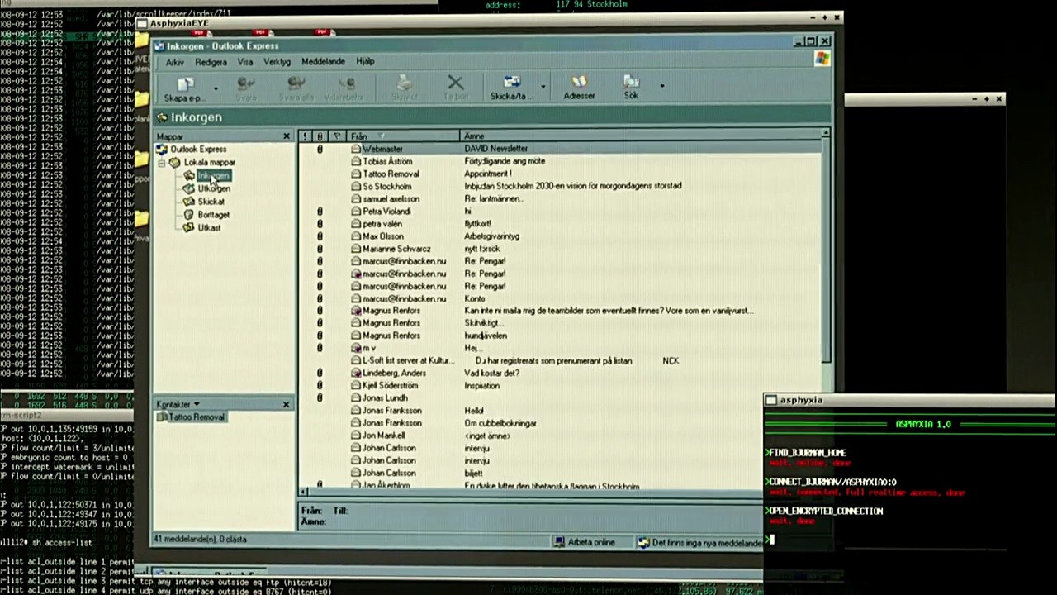Image resolution: width=1057 pixels, height=595 pixels.
Task: Sort by the flag column header
Action: point(337,136)
